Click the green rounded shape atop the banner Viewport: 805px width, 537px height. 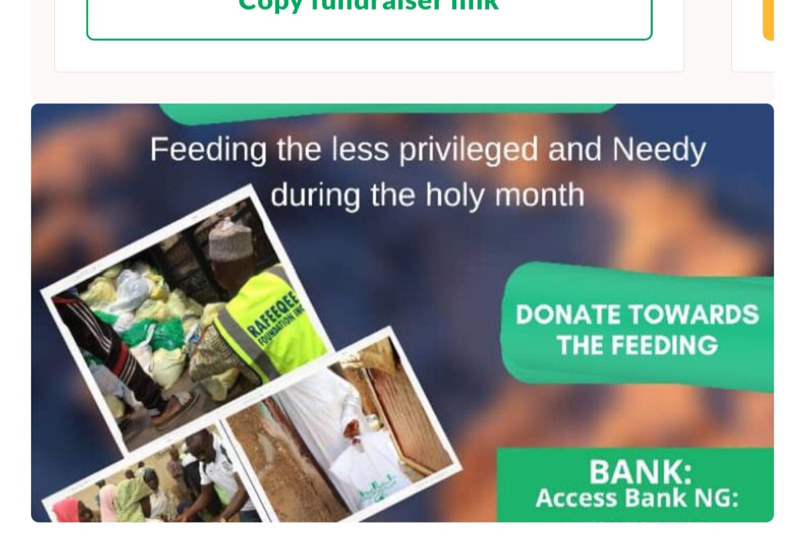pyautogui.click(x=388, y=113)
